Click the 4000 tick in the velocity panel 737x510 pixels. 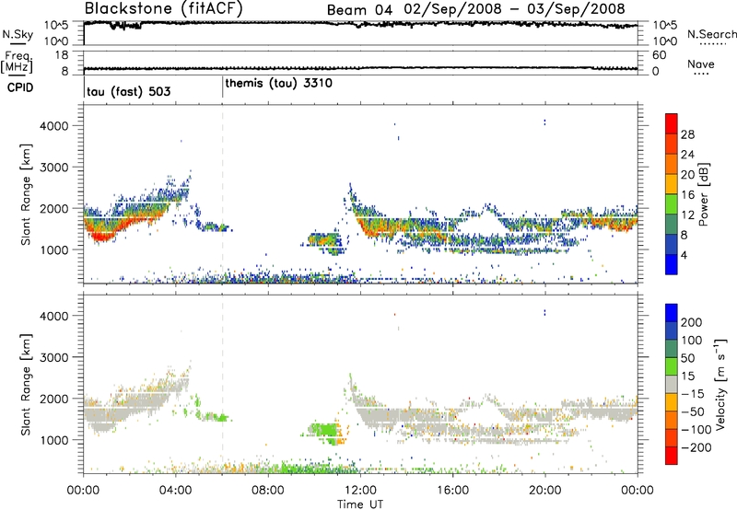[54, 316]
